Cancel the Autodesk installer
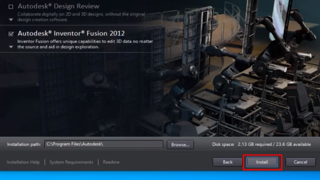 click(x=300, y=162)
